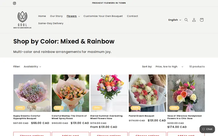Open the shopping cart icon

pos(202,20)
